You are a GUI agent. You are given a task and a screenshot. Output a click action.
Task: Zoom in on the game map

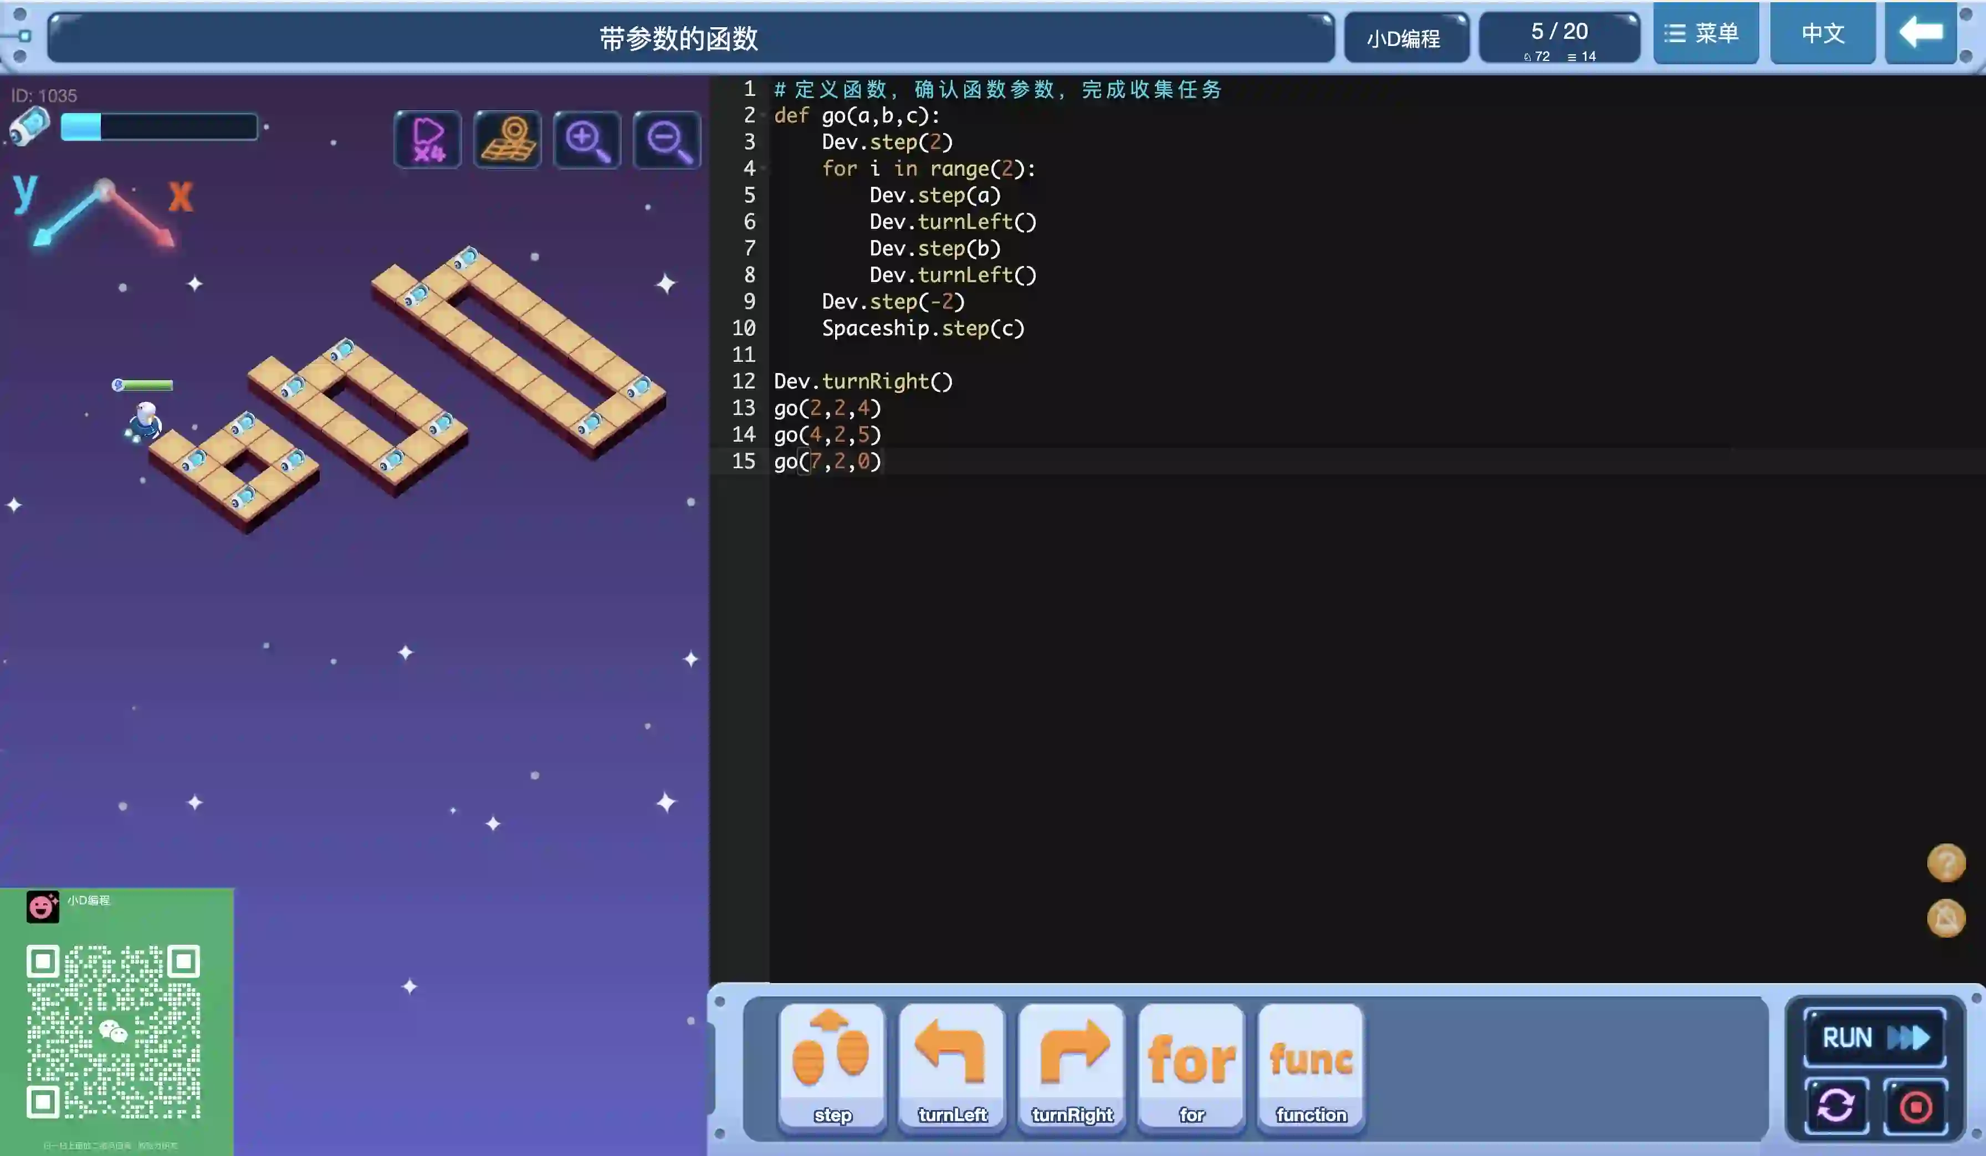coord(586,140)
